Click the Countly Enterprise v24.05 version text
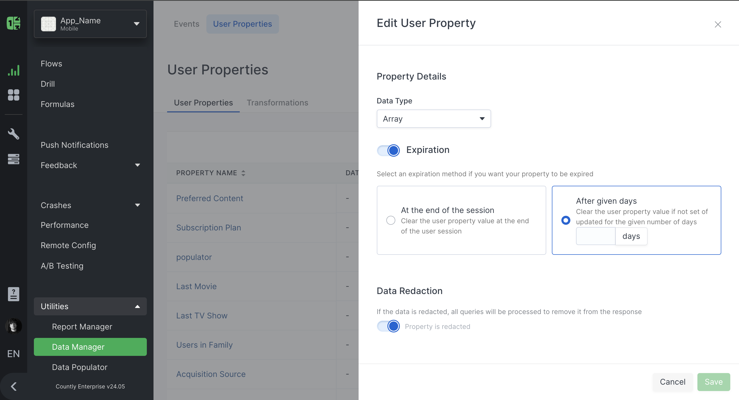 point(90,386)
